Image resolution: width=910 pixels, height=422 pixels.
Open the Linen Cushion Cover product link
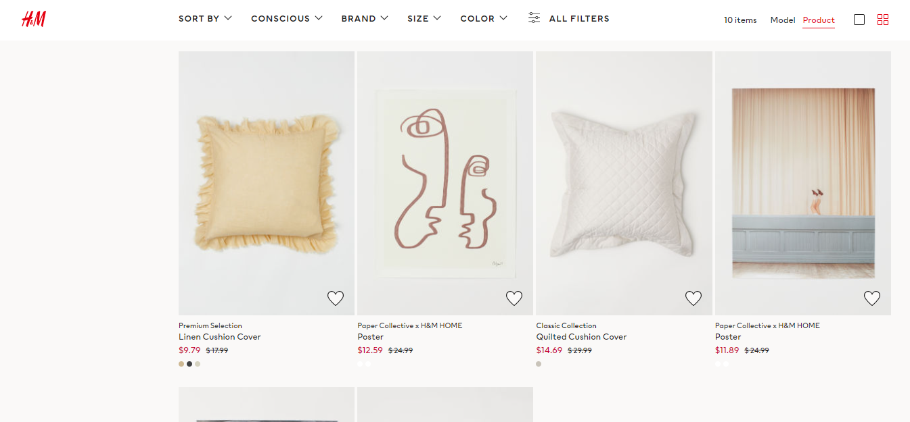click(220, 337)
